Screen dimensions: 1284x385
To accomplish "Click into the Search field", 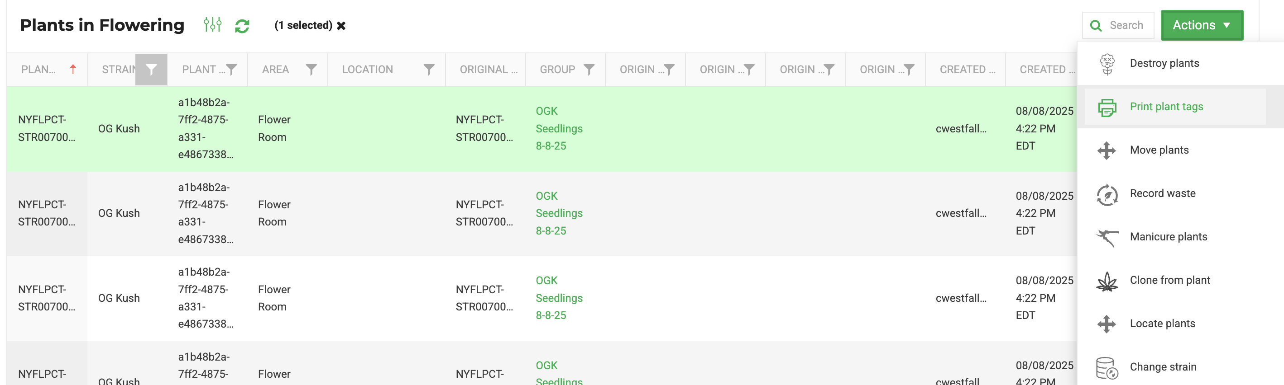I will click(x=1118, y=25).
